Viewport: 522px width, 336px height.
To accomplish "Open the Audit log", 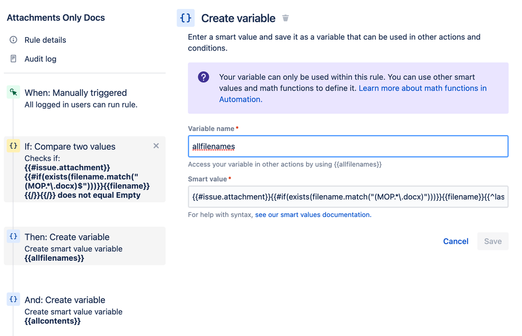I will pos(40,59).
